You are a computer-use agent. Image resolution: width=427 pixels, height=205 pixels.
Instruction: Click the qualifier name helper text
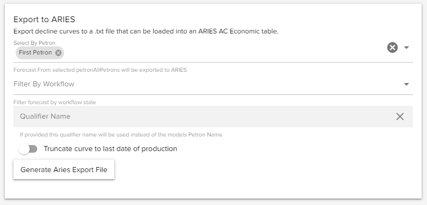click(x=121, y=135)
